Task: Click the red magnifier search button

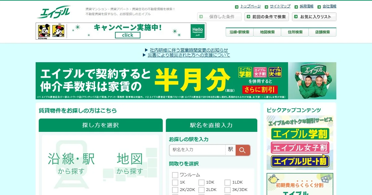Action: [x=242, y=150]
